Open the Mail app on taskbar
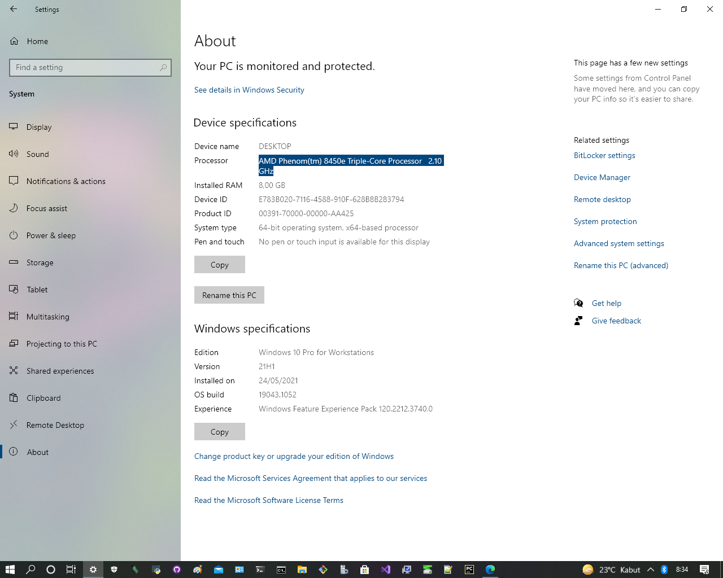Screen dimensions: 723x578 pos(219,570)
